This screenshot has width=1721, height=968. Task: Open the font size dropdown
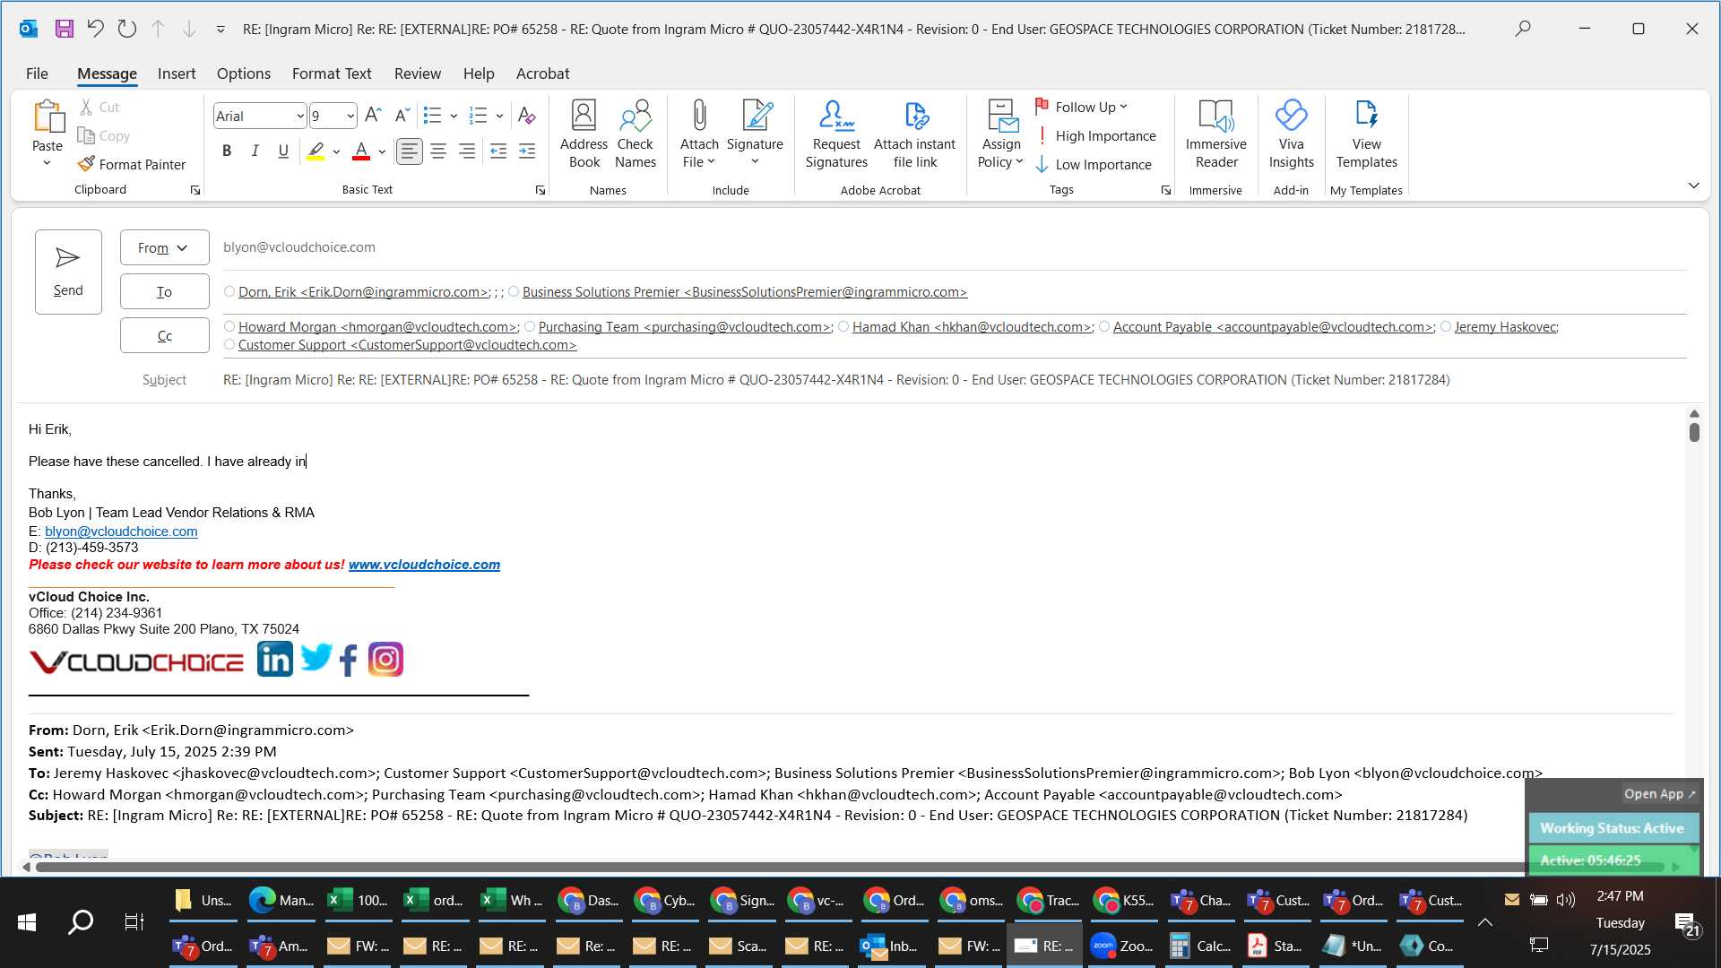click(x=350, y=117)
